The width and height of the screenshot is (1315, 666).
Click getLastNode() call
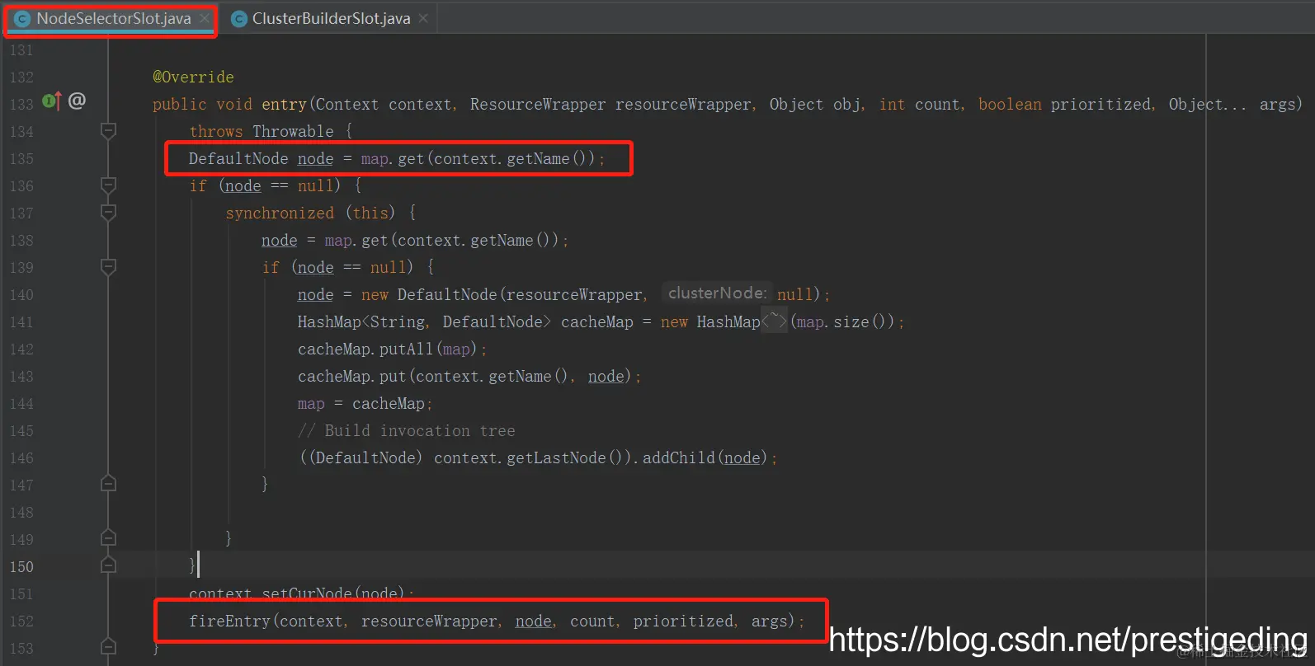click(x=568, y=458)
